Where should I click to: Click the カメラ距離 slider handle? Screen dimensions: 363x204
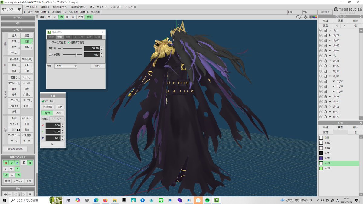pyautogui.click(x=76, y=55)
